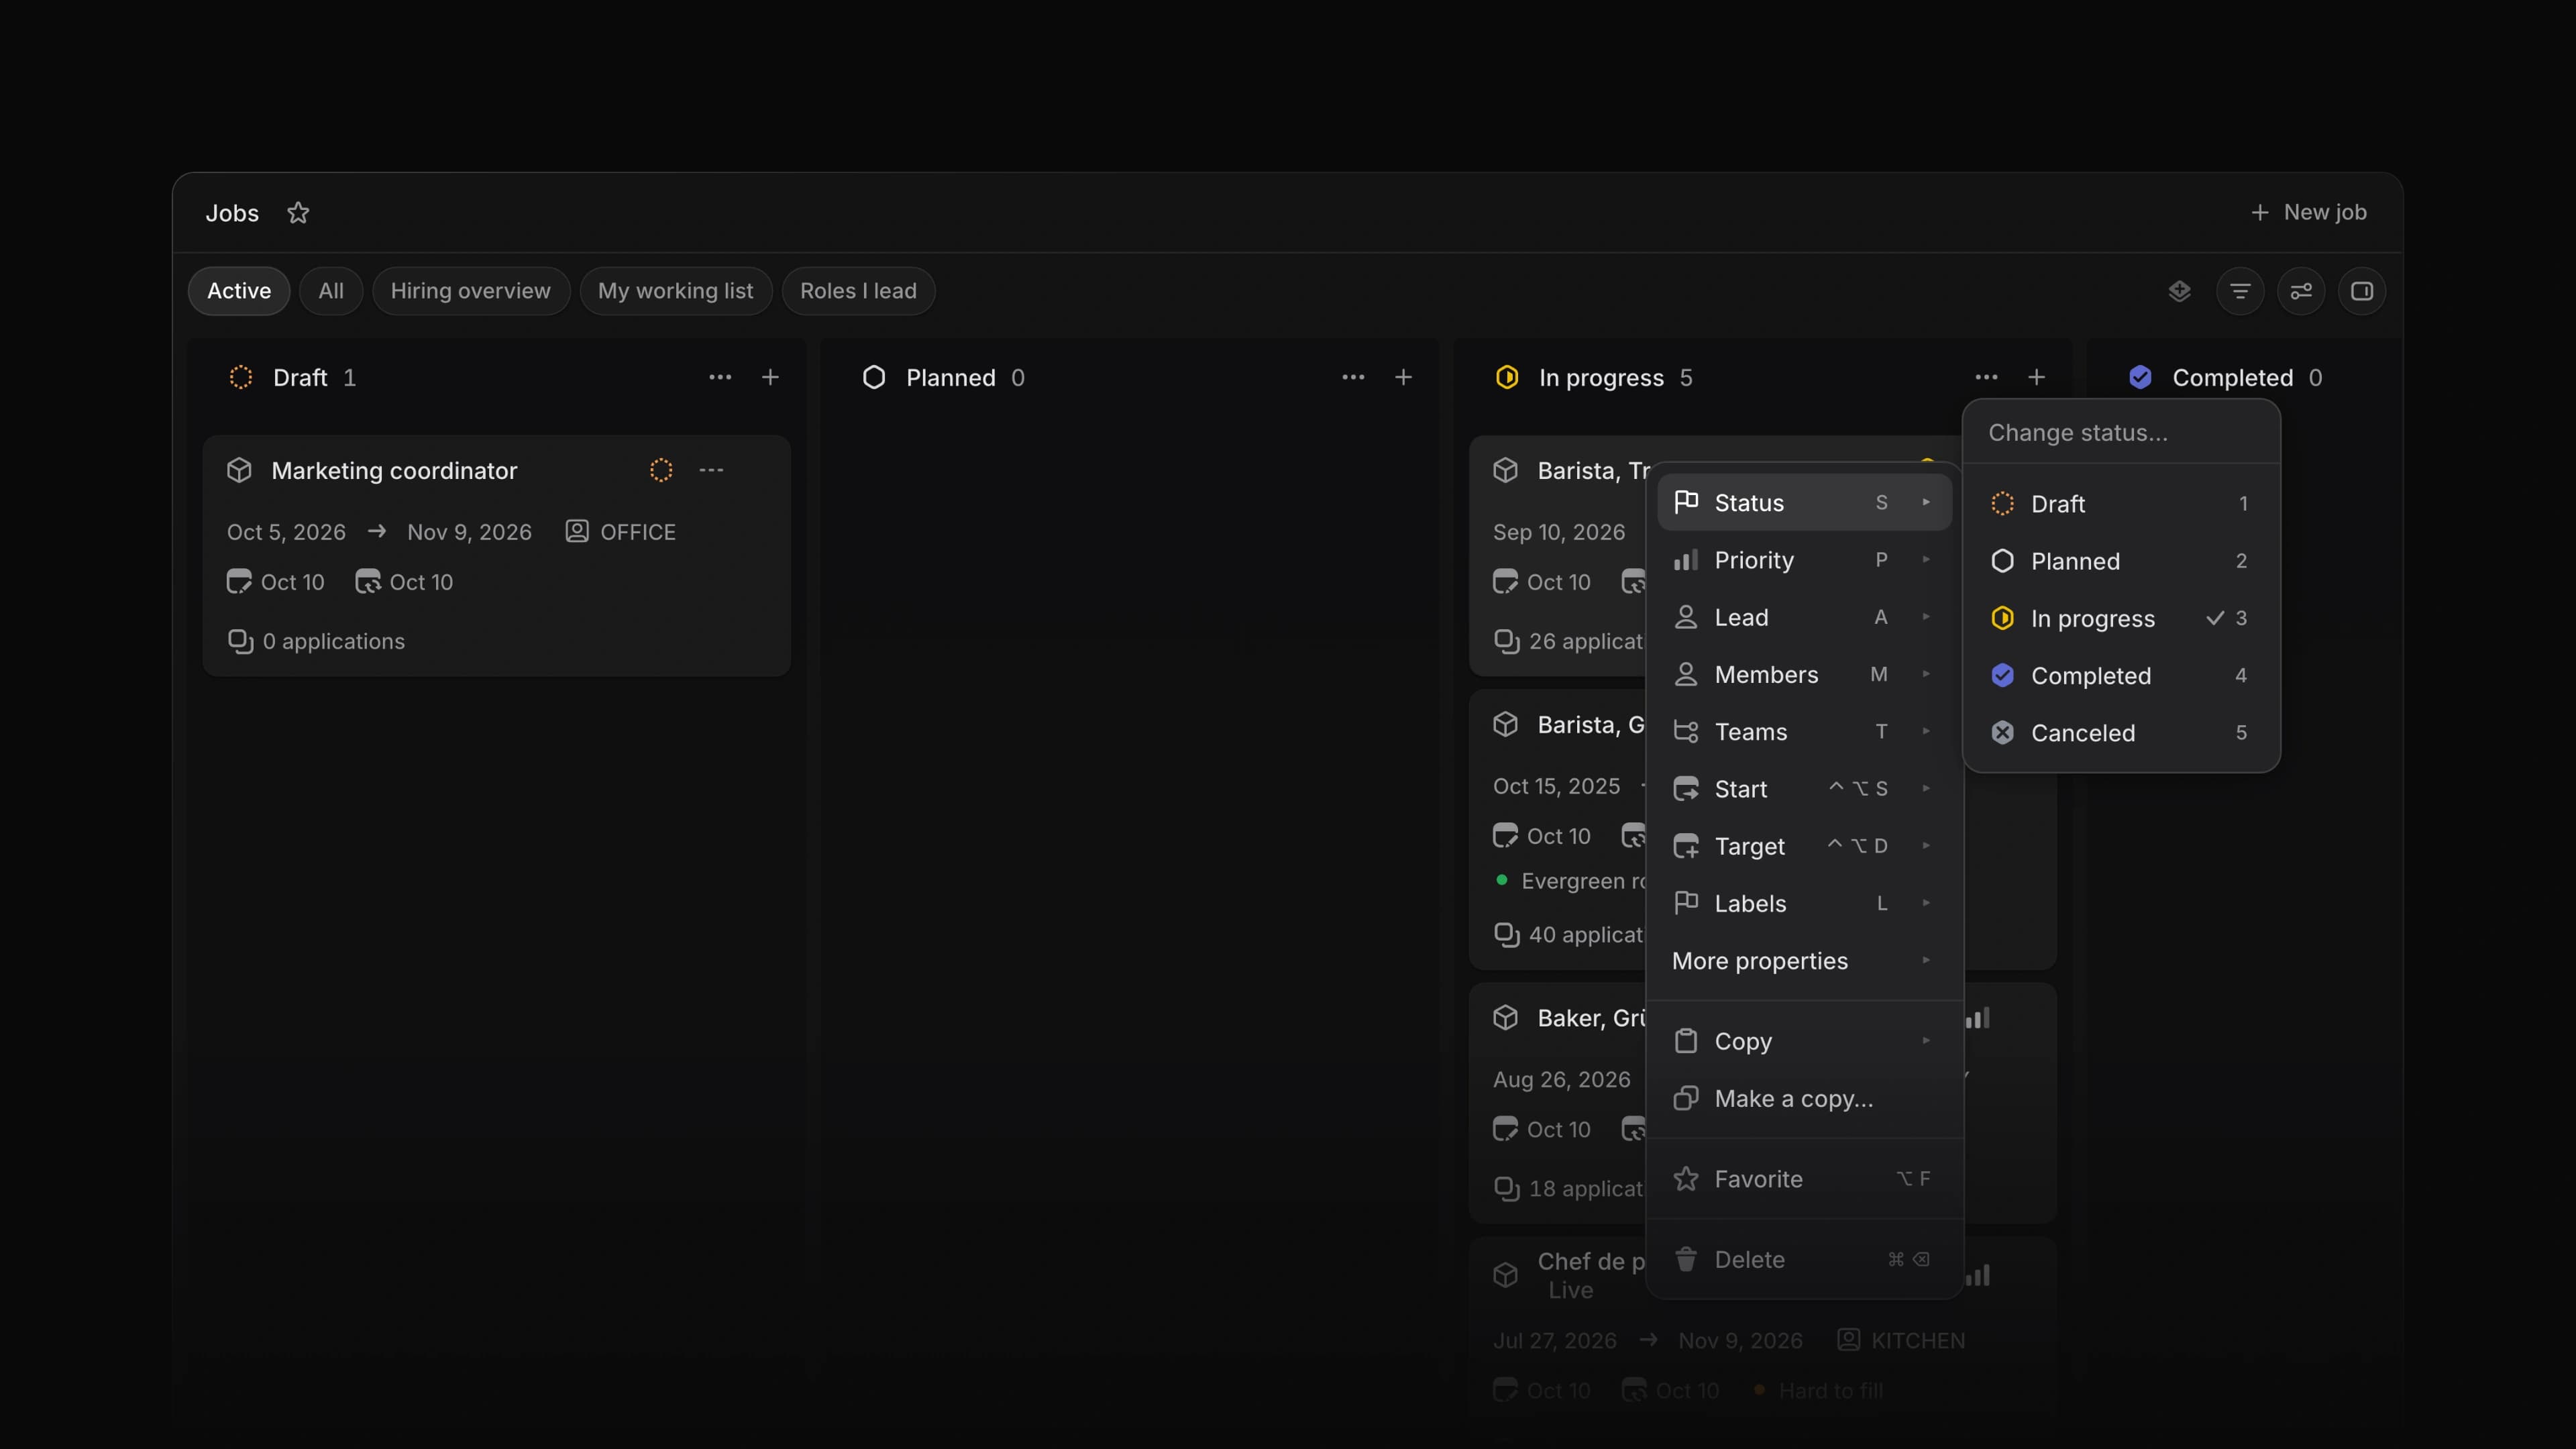2576x1449 pixels.
Task: Set status to Completed
Action: [x=2121, y=676]
